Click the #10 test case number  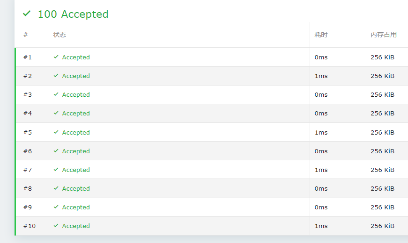(29, 226)
